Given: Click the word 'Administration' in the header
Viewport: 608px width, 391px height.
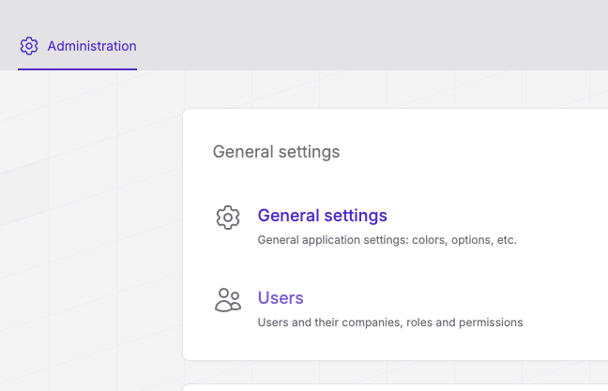Looking at the screenshot, I should 92,46.
